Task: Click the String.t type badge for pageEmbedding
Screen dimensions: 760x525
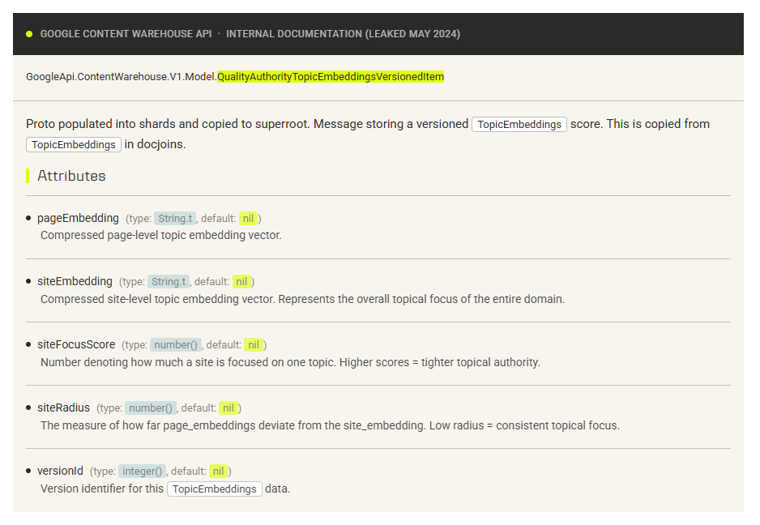Action: click(175, 219)
